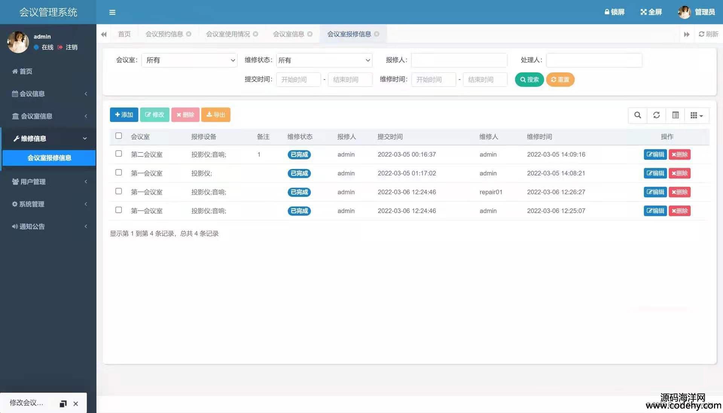
Task: Open the 管理员 avatar menu
Action: coord(696,12)
